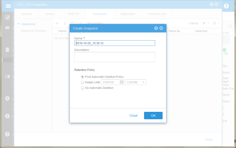
Task: Open the Retain Until calendar picker
Action: click(x=122, y=82)
